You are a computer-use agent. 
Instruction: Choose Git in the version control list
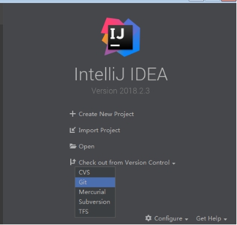pos(95,182)
